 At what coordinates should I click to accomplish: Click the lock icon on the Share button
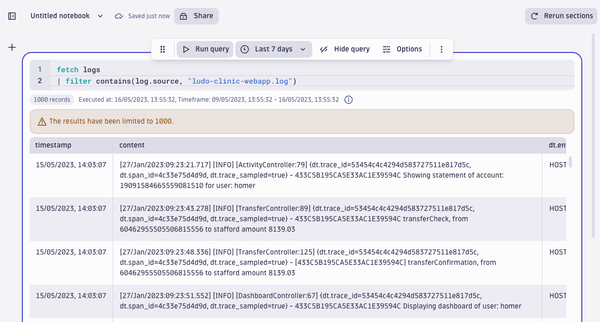(184, 16)
